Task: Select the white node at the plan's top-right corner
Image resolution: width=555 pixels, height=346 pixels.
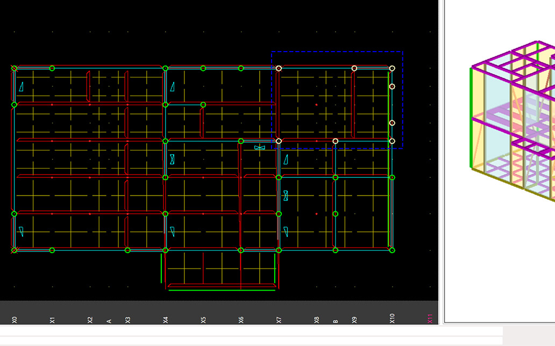Action: (392, 68)
